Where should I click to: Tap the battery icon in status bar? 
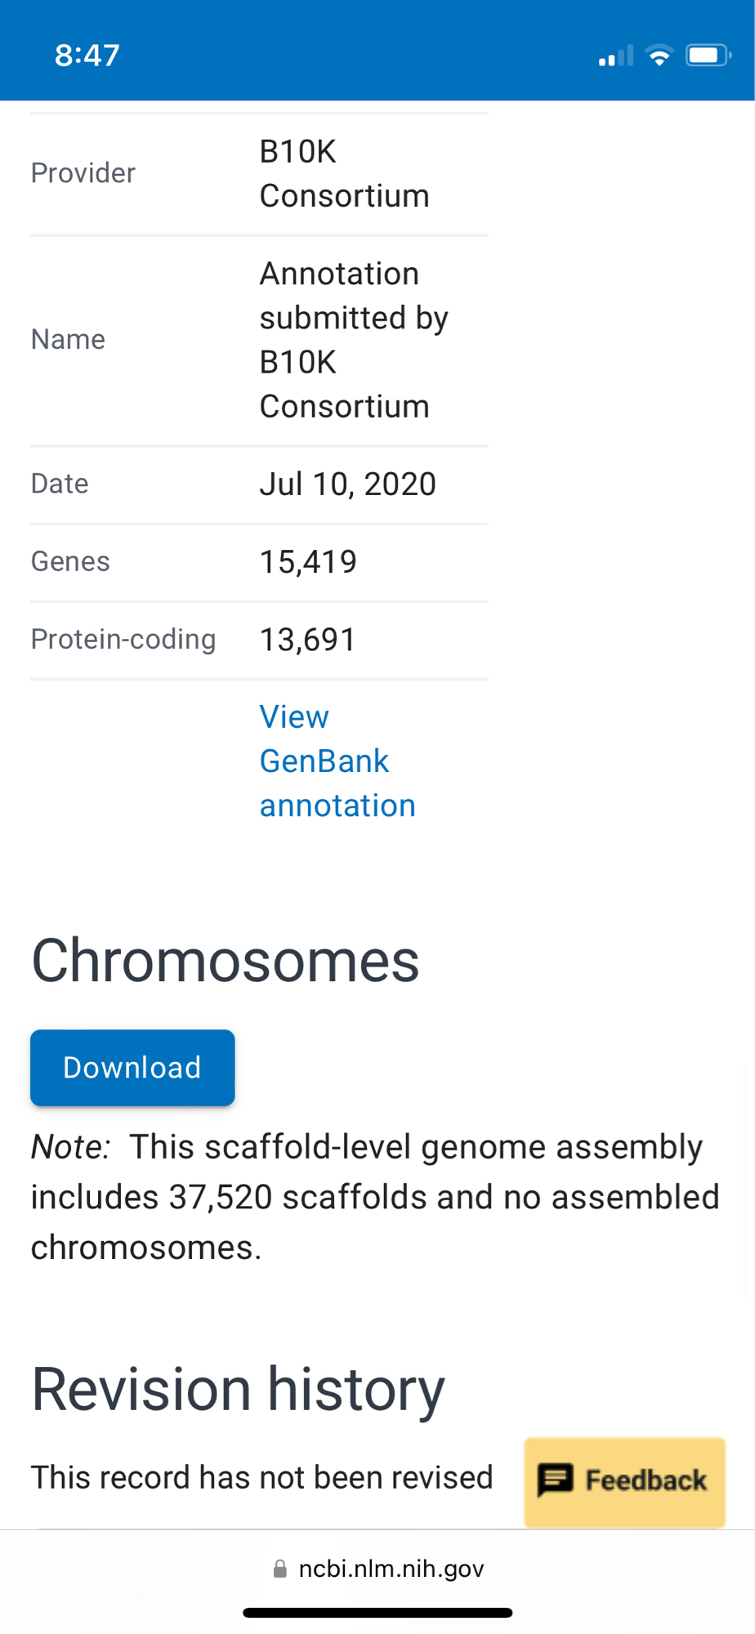(x=708, y=56)
